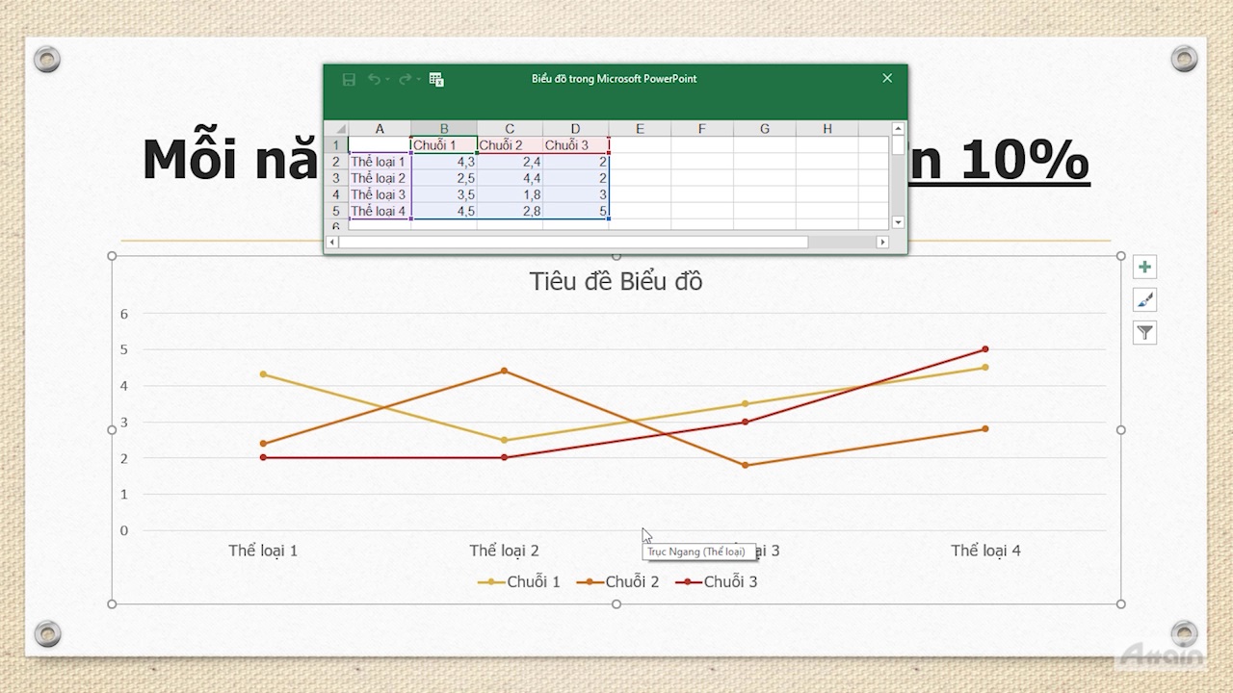The height and width of the screenshot is (693, 1233).
Task: Select row 3 header in datasheet
Action: [x=336, y=178]
